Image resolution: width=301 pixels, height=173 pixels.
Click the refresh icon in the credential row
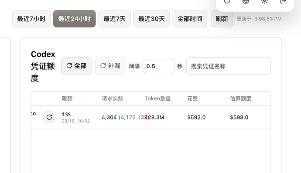tap(49, 117)
